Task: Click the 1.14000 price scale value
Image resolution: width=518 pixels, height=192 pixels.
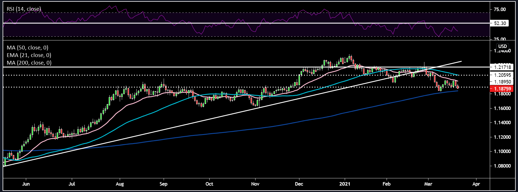Action: coord(502,122)
